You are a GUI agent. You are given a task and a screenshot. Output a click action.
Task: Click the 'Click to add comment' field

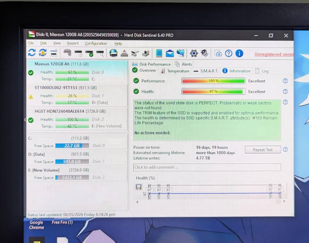coord(207,167)
